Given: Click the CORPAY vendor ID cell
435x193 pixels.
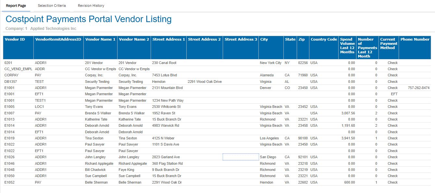Looking at the screenshot, I should click(x=11, y=75).
